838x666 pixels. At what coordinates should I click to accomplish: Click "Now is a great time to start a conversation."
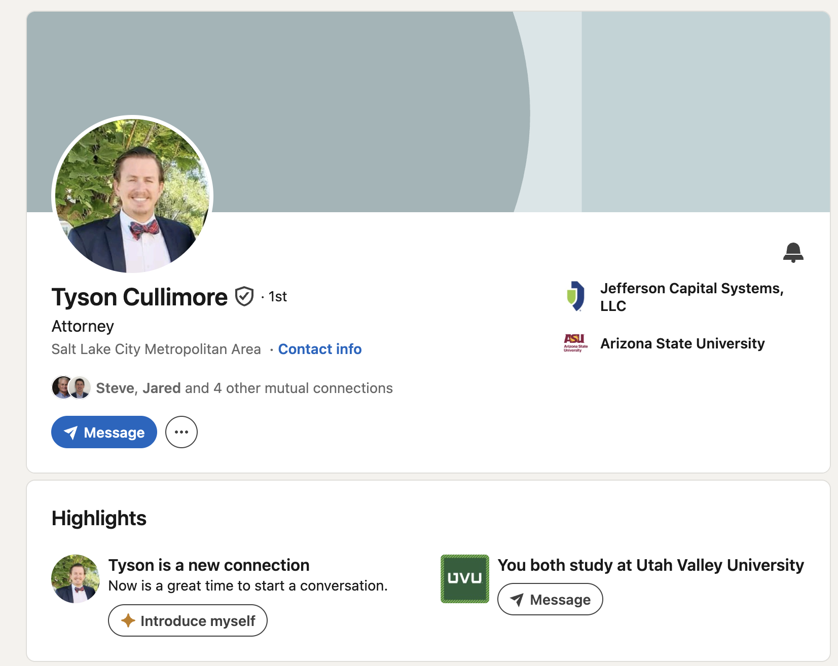click(248, 585)
